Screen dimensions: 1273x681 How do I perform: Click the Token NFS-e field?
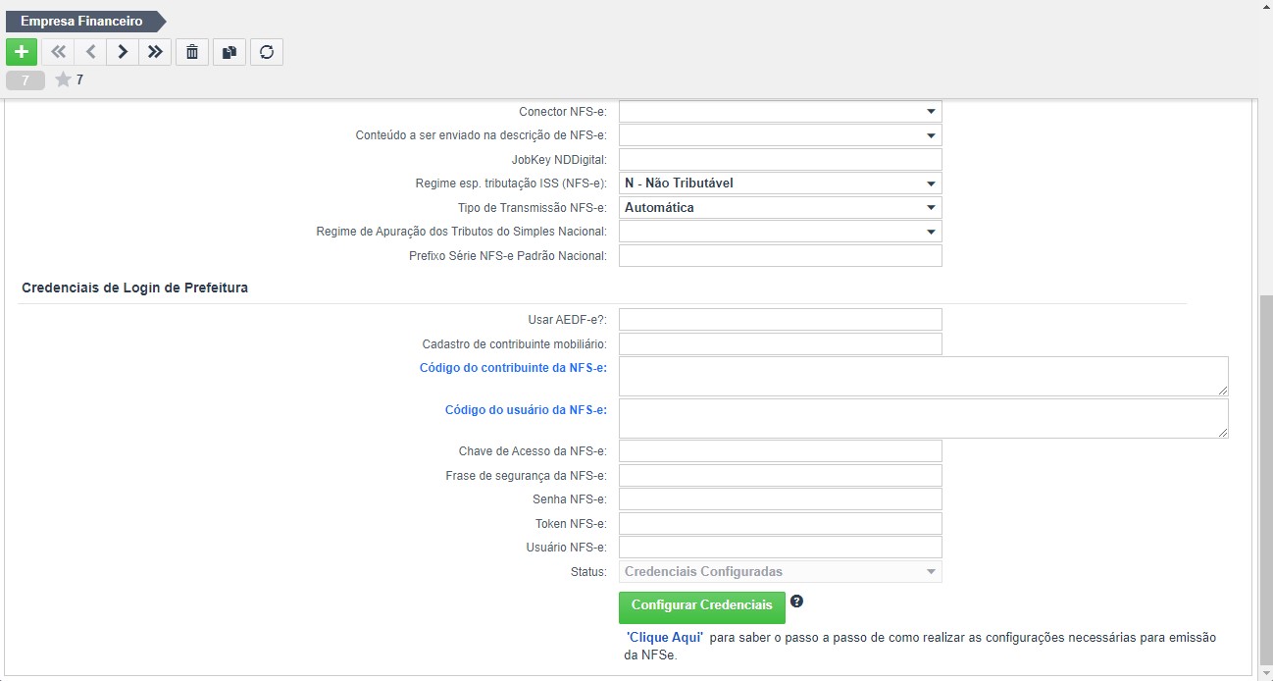tap(781, 524)
